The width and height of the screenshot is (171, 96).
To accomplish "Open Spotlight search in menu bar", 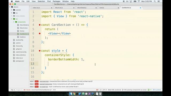I will 155,1.
